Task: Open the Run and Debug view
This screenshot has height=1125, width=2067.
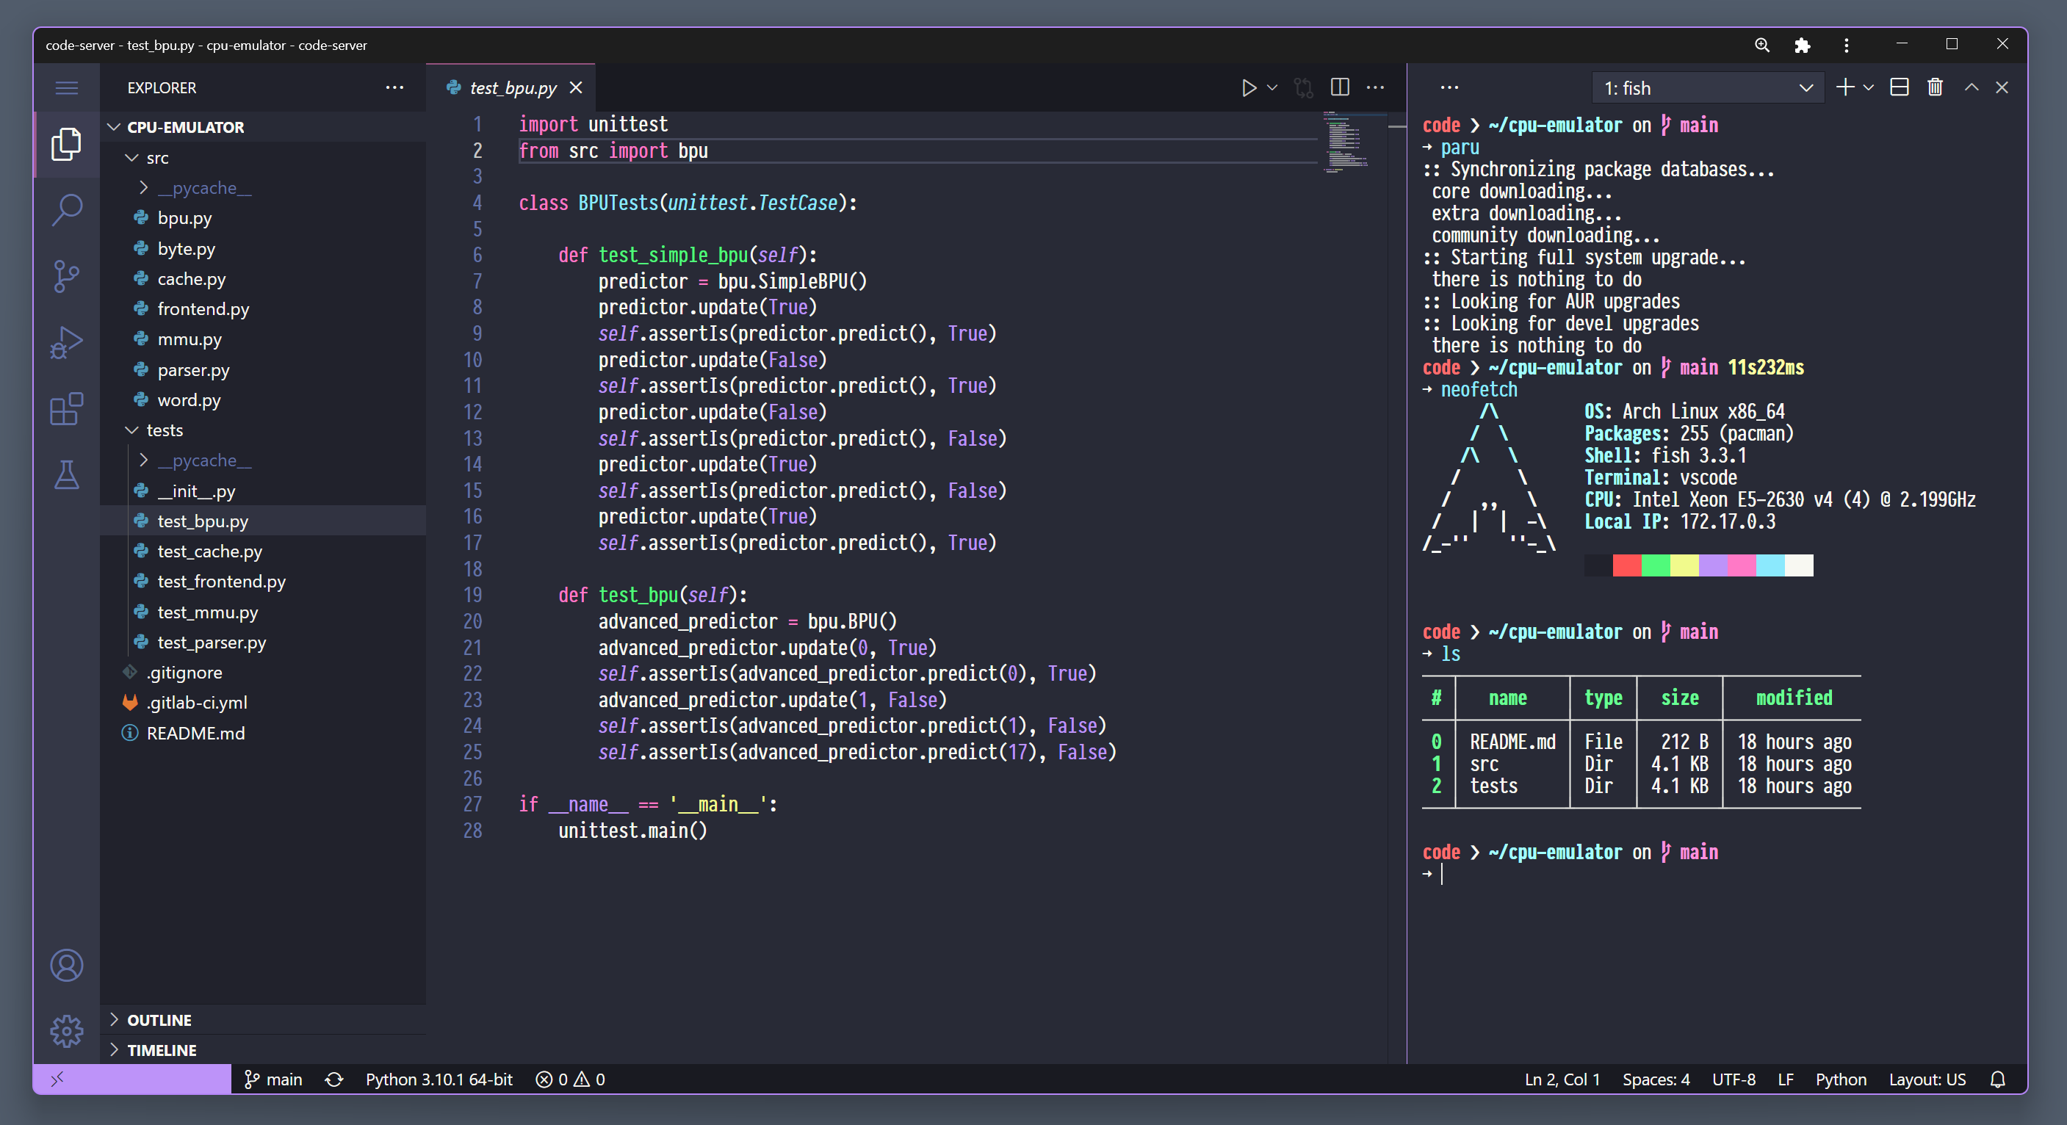Action: (x=67, y=343)
